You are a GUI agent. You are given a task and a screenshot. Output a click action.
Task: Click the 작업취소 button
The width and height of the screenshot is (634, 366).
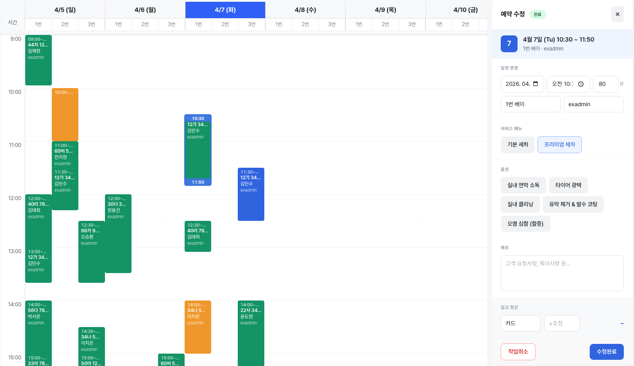518,352
